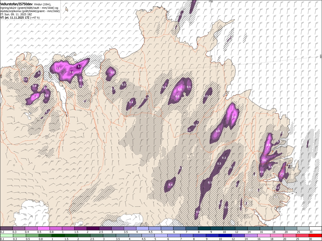
Task: Select the "2.0" precipitation value on the map
Action: (71, 72)
